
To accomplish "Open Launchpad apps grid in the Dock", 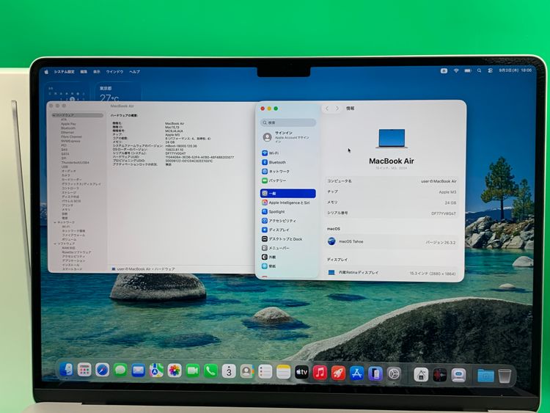I will tap(84, 370).
